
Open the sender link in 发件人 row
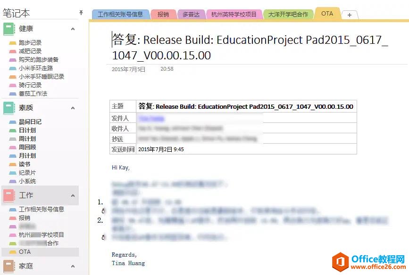(x=151, y=117)
